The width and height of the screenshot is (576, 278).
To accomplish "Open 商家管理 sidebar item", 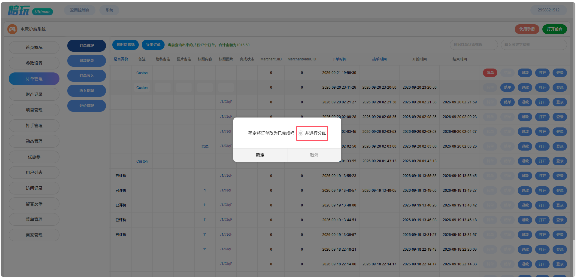I will coord(34,235).
